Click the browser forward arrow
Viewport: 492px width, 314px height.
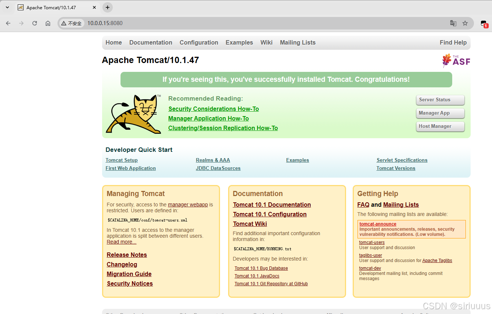pyautogui.click(x=21, y=23)
